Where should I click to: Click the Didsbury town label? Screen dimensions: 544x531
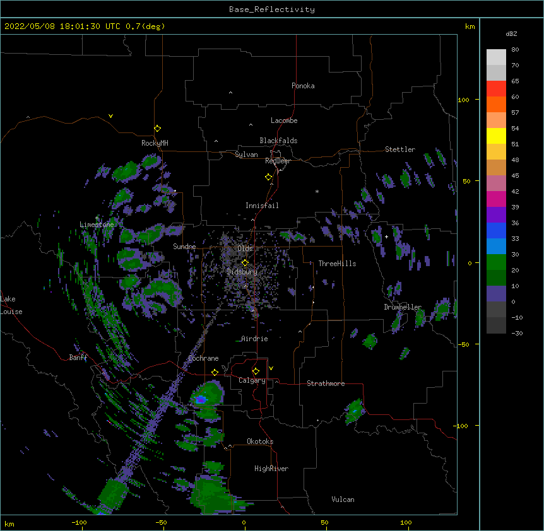242,272
